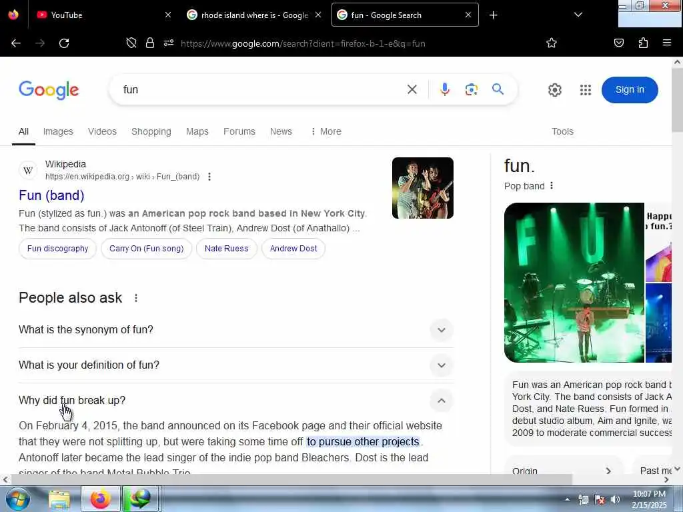
Task: Open a new tab with the plus icon
Action: pos(493,15)
